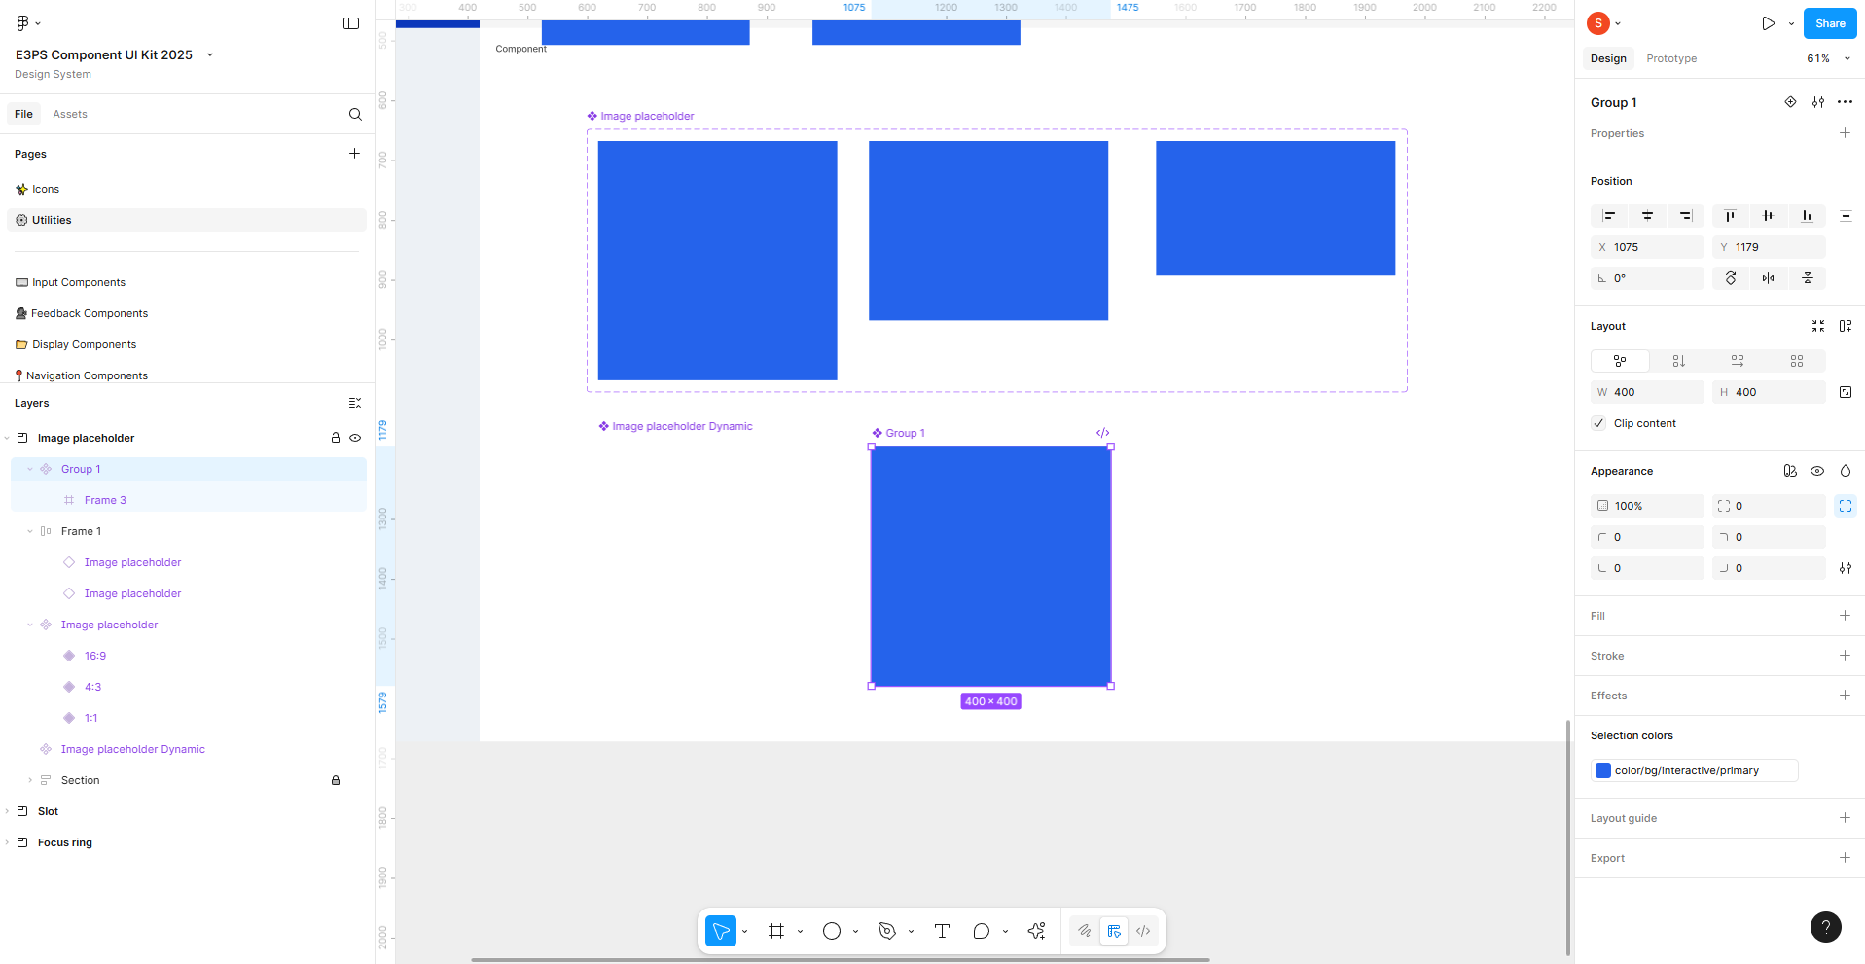Toggle Appearance visibility eye
This screenshot has width=1865, height=964.
click(x=1817, y=471)
